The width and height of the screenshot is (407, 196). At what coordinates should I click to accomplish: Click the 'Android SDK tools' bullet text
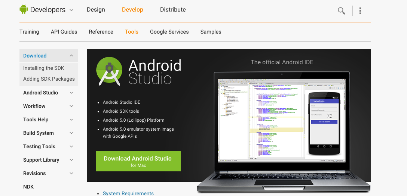[121, 111]
